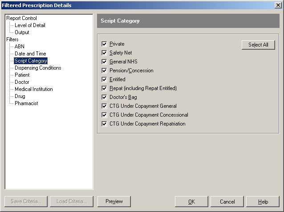The width and height of the screenshot is (284, 212).
Task: Open Help for this dialog
Action: (263, 201)
